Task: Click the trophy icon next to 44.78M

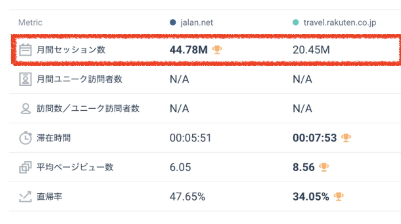Action: point(217,50)
